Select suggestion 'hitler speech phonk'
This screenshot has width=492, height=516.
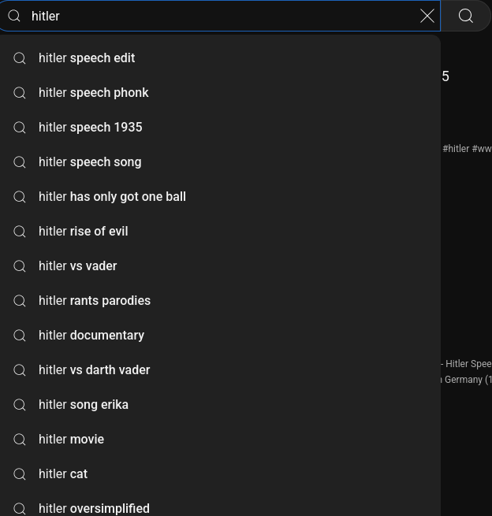(x=220, y=93)
